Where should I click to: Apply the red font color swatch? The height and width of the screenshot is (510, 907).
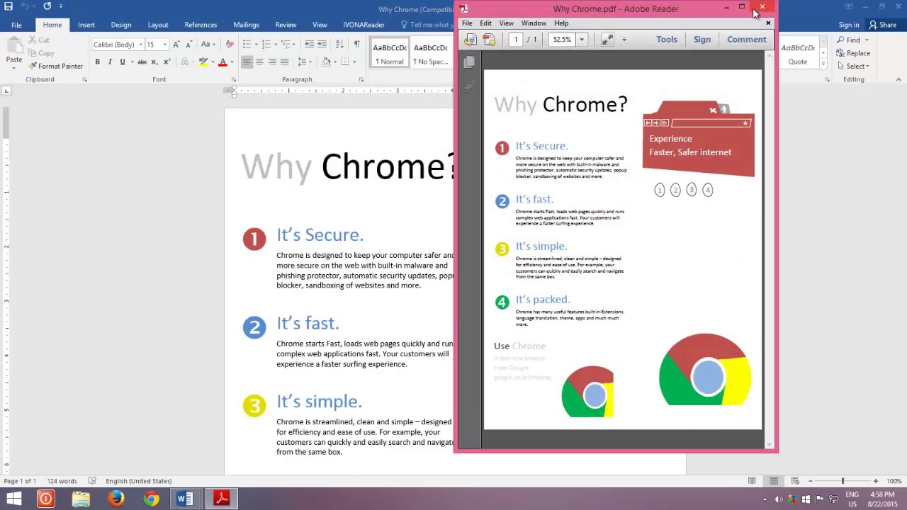[x=222, y=62]
